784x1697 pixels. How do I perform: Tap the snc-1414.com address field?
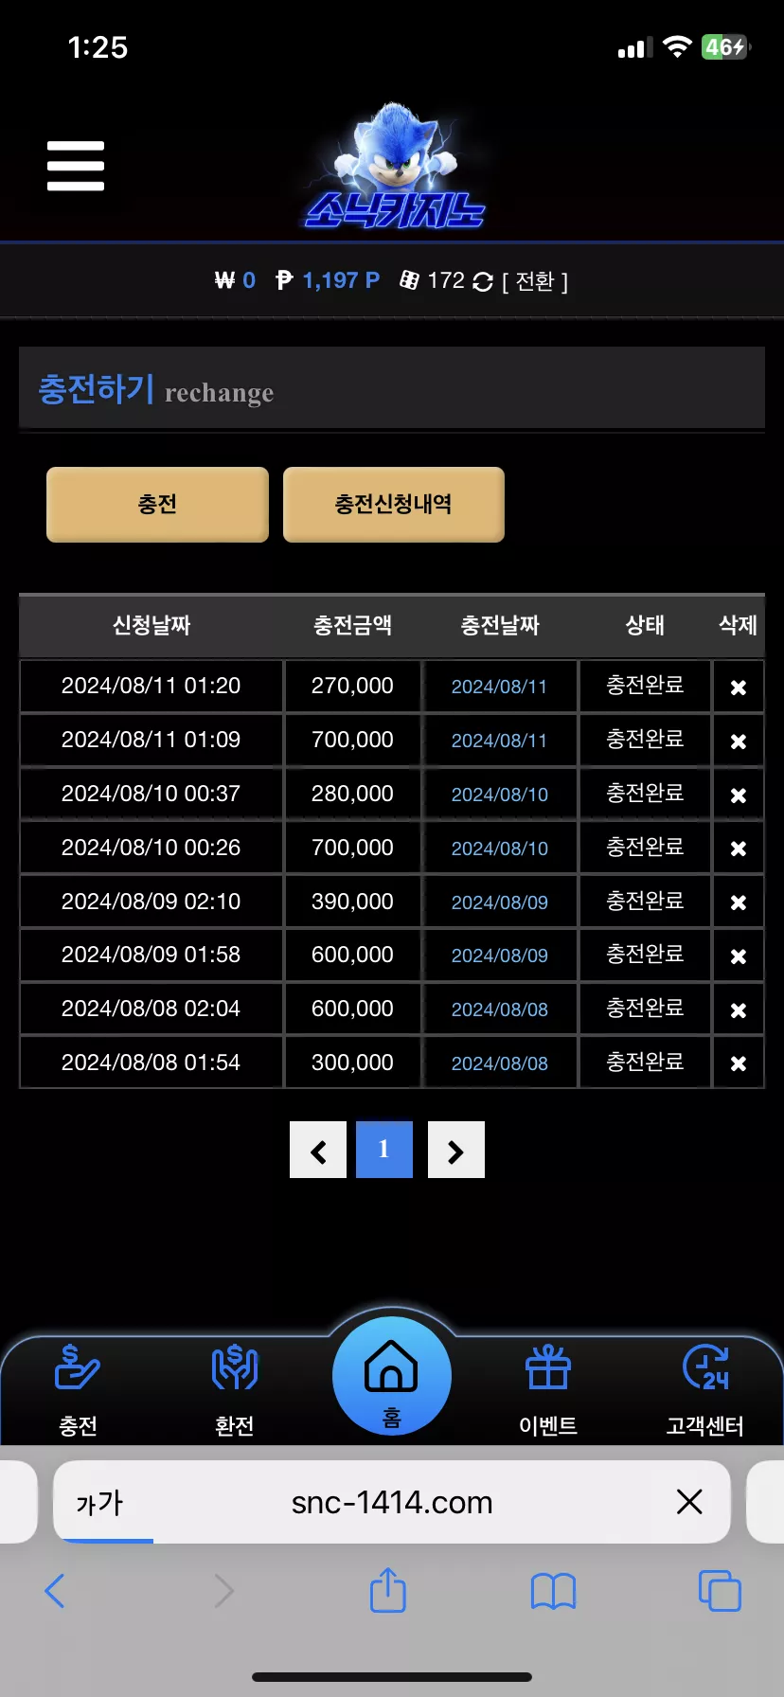click(x=392, y=1503)
